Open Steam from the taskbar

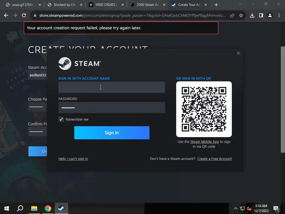[62, 208]
